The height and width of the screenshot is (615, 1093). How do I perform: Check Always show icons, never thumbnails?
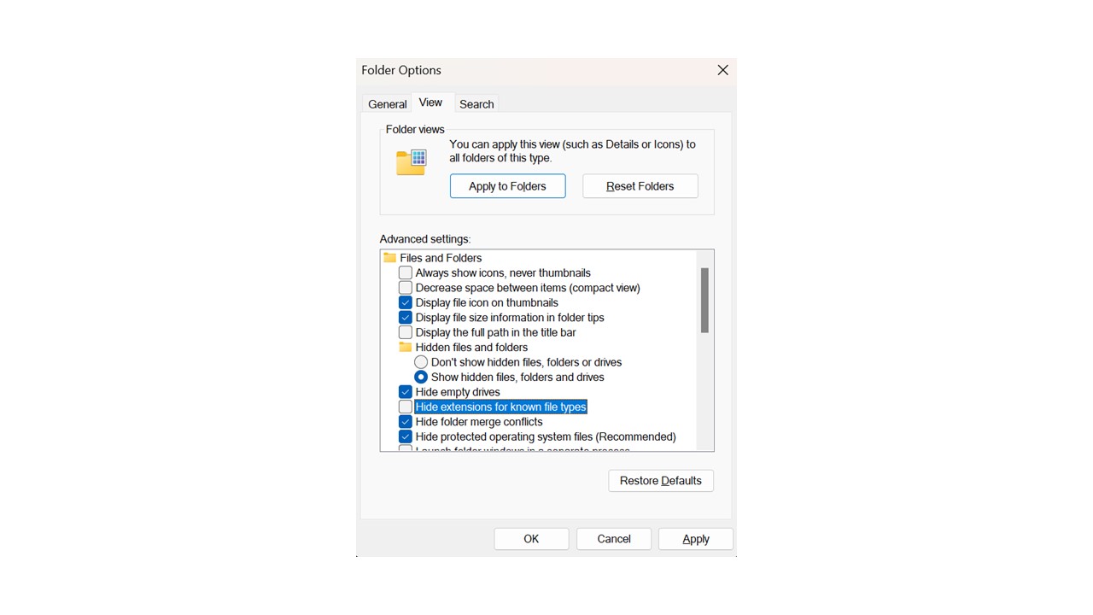(x=406, y=273)
